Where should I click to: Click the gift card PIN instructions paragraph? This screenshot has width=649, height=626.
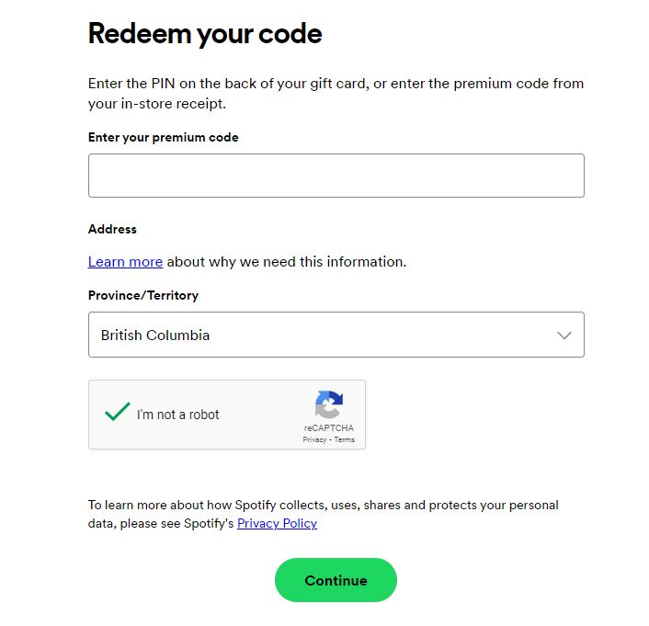(x=336, y=94)
